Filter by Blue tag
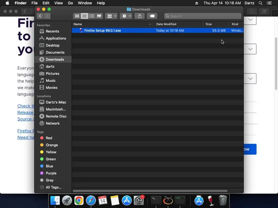This screenshot has width=278, height=208. tap(53, 166)
